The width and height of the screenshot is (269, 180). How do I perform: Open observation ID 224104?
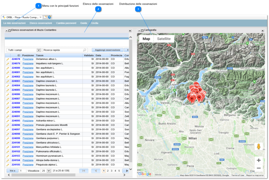point(16,160)
